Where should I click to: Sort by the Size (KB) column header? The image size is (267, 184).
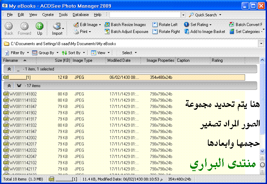[54, 60]
